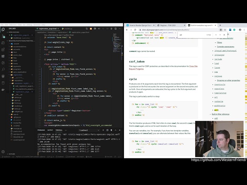Expand the accounts folder
This screenshot has height=185, width=247.
17,49
